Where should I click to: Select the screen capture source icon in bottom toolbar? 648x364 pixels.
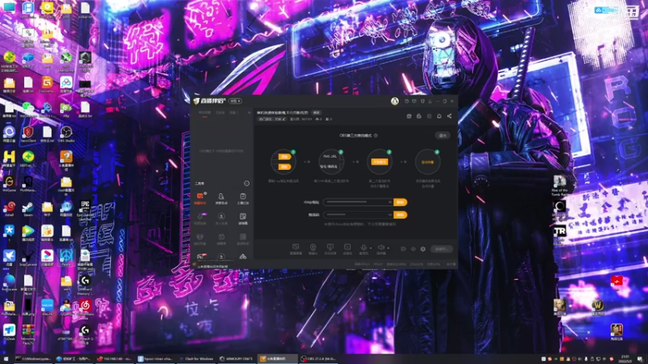pos(296,248)
